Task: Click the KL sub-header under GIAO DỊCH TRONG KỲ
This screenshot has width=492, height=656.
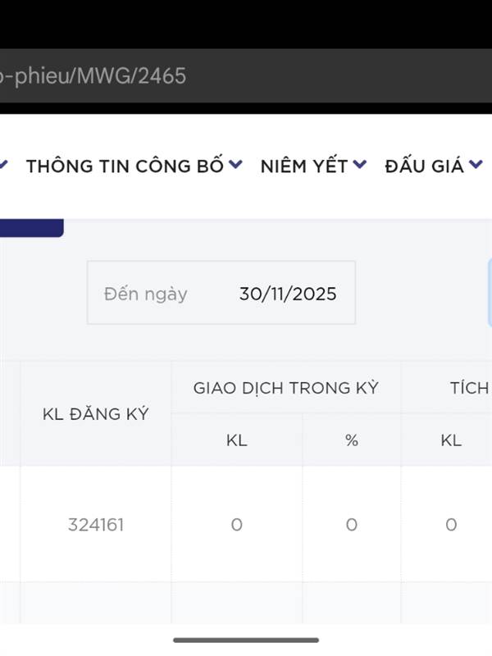Action: coord(236,440)
